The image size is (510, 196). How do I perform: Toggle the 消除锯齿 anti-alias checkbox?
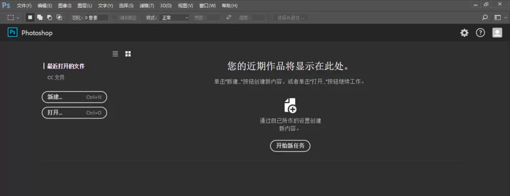tap(114, 18)
